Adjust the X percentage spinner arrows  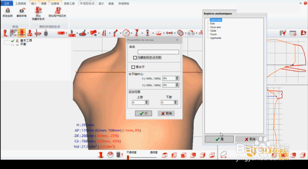(x=177, y=78)
